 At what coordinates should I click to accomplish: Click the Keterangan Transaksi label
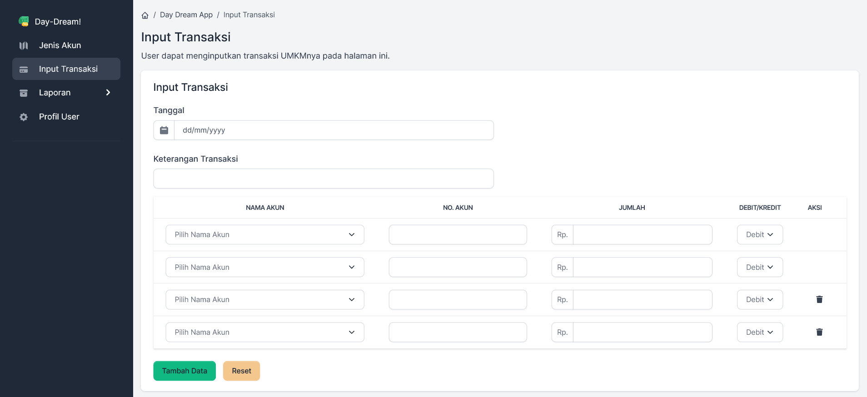click(x=196, y=159)
